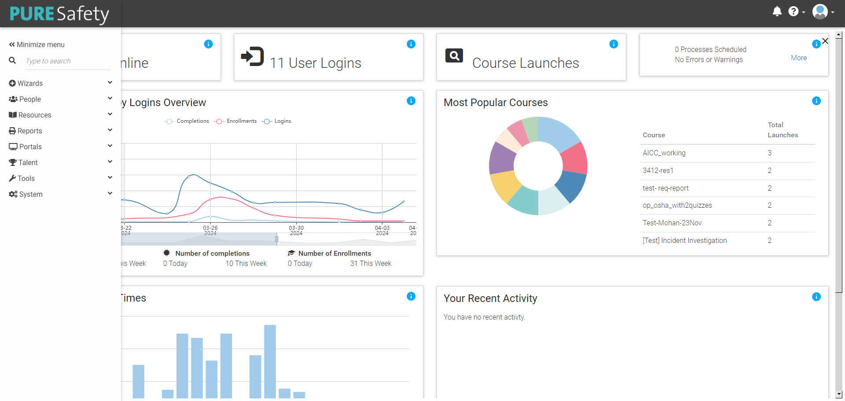
Task: Open the user profile avatar menu
Action: 820,11
